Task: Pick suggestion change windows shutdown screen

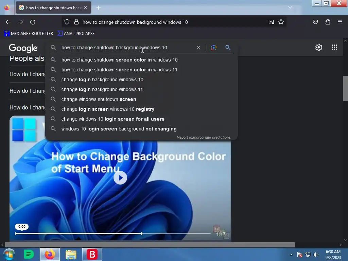Action: coord(142,99)
